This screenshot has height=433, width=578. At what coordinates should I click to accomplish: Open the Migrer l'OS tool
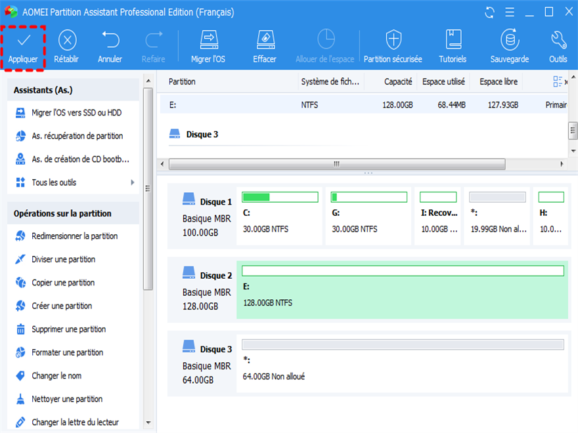coord(208,41)
